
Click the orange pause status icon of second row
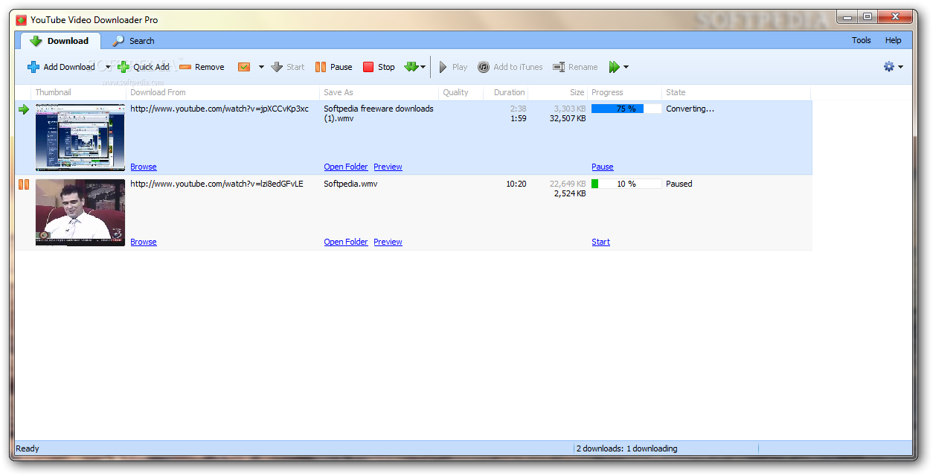24,184
